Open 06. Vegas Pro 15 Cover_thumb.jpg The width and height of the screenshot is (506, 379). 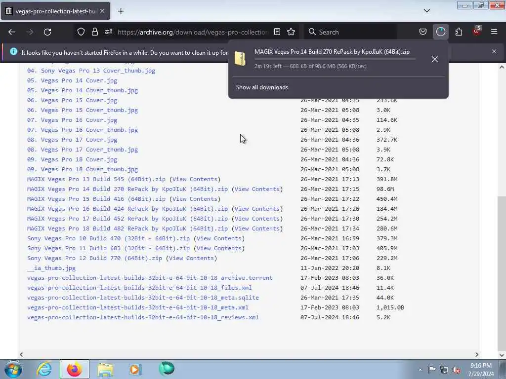[83, 110]
